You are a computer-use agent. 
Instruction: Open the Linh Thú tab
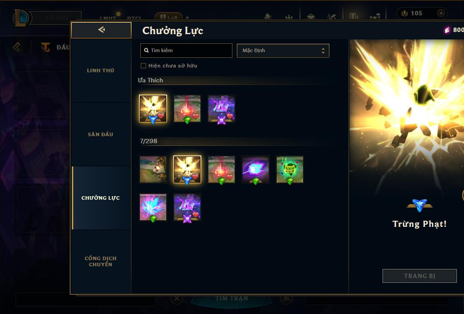(100, 71)
